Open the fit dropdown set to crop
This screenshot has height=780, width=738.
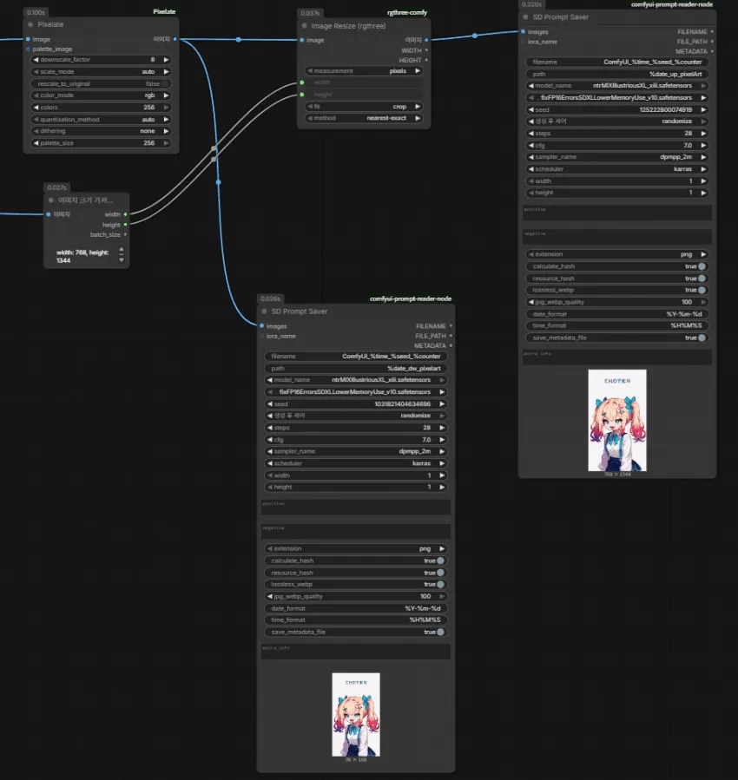pyautogui.click(x=364, y=107)
